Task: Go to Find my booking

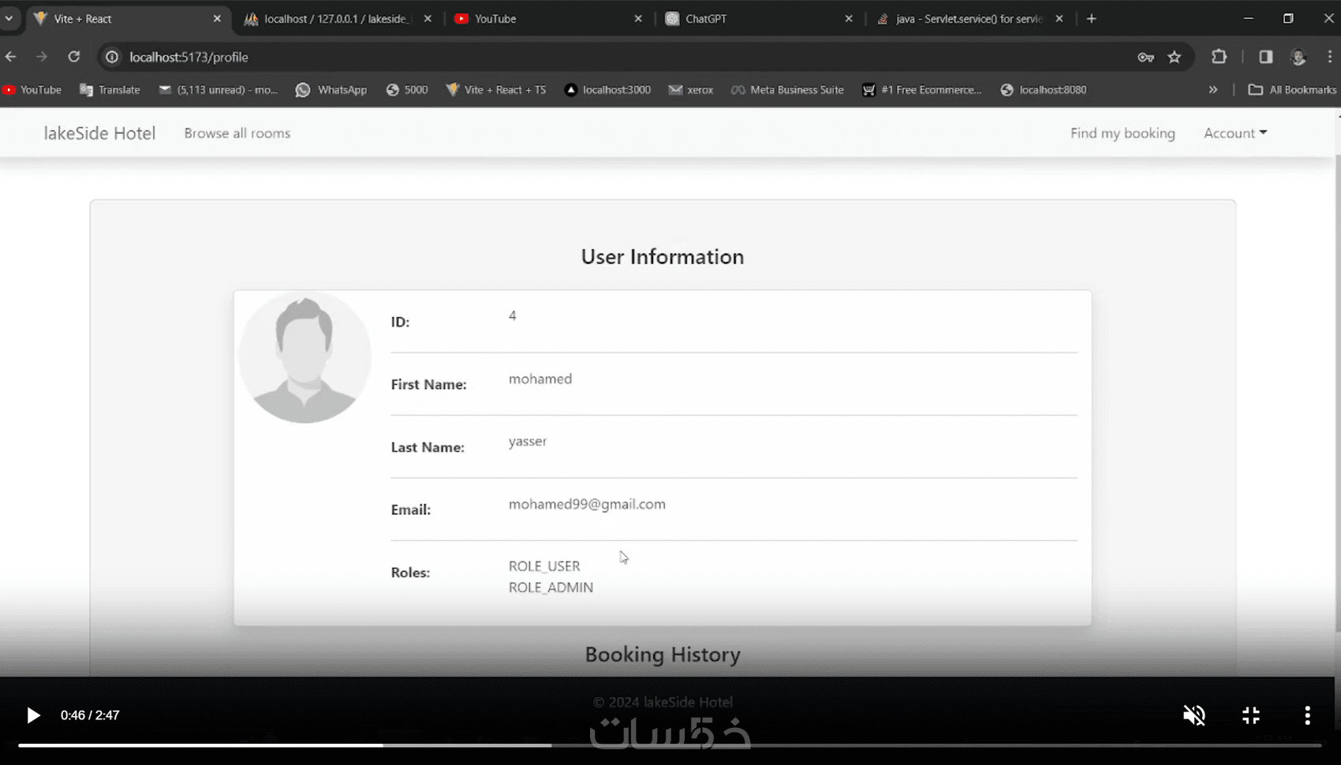Action: point(1122,133)
